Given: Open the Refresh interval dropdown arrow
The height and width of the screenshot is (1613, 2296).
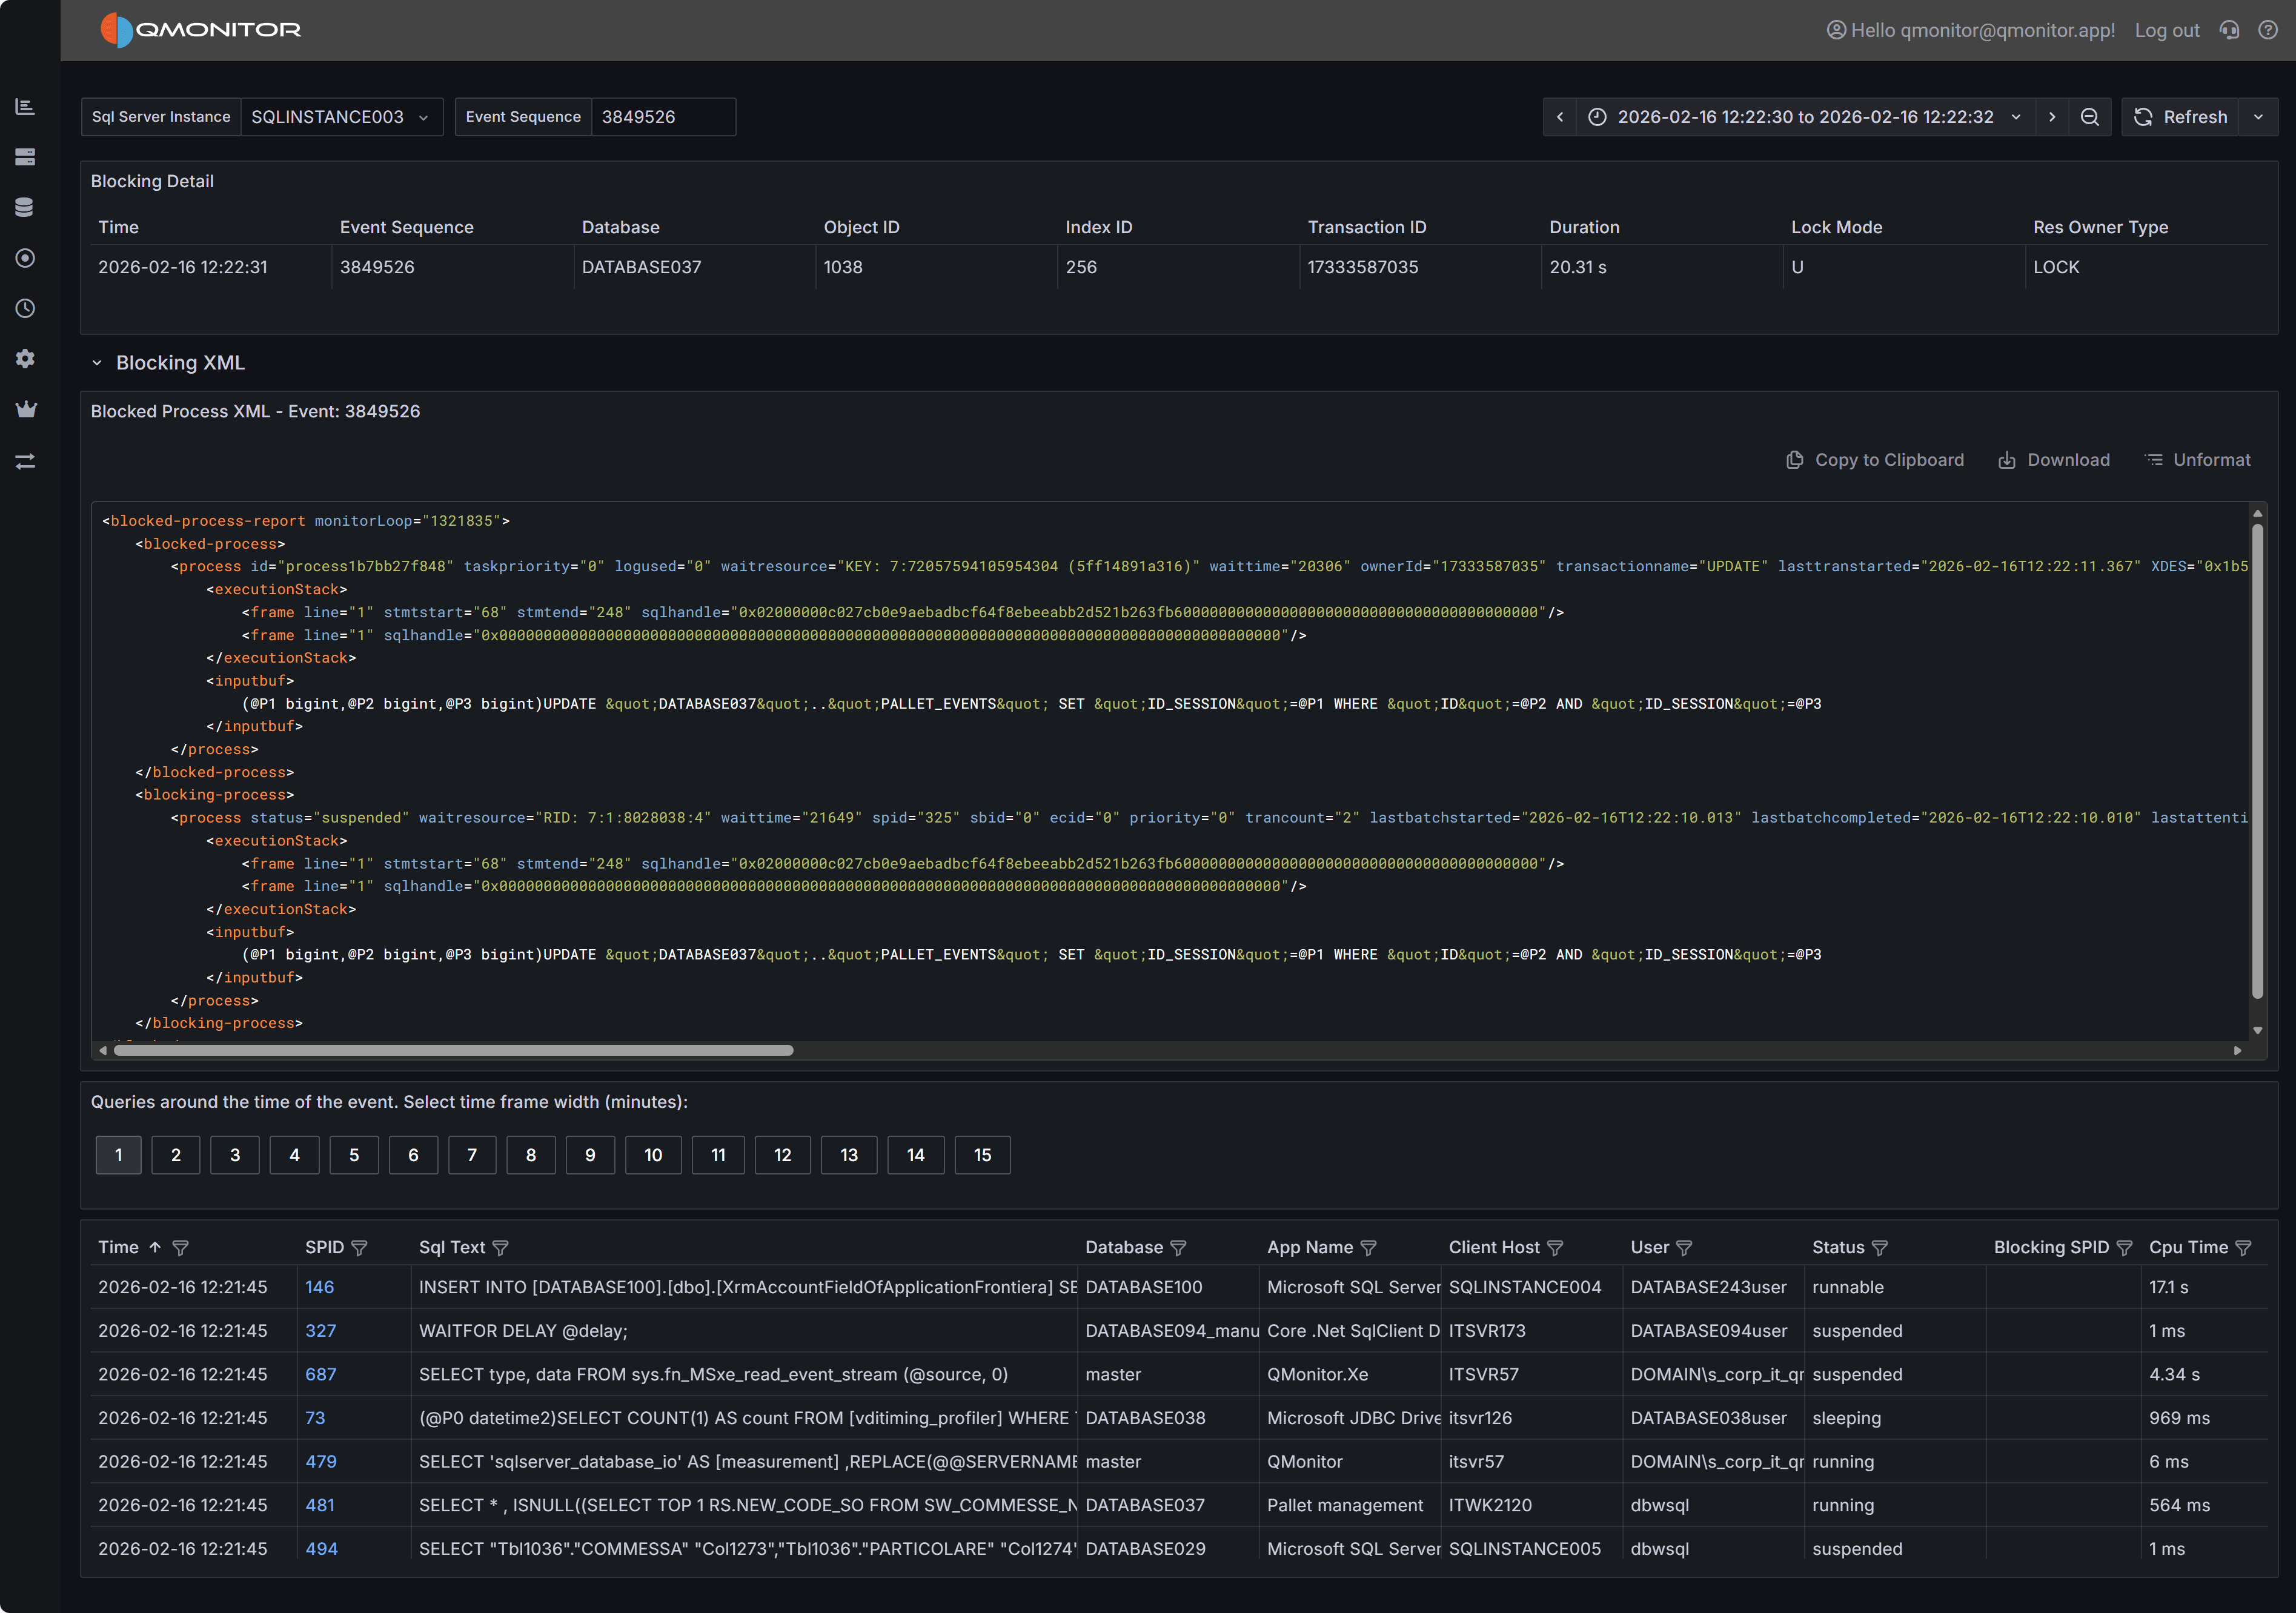Looking at the screenshot, I should click(x=2258, y=117).
